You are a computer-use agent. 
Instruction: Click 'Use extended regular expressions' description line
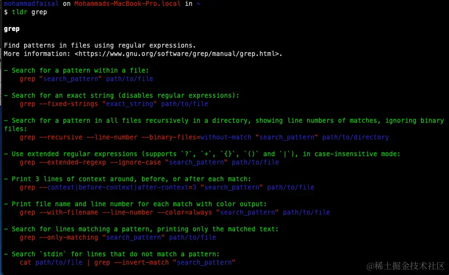click(202, 154)
